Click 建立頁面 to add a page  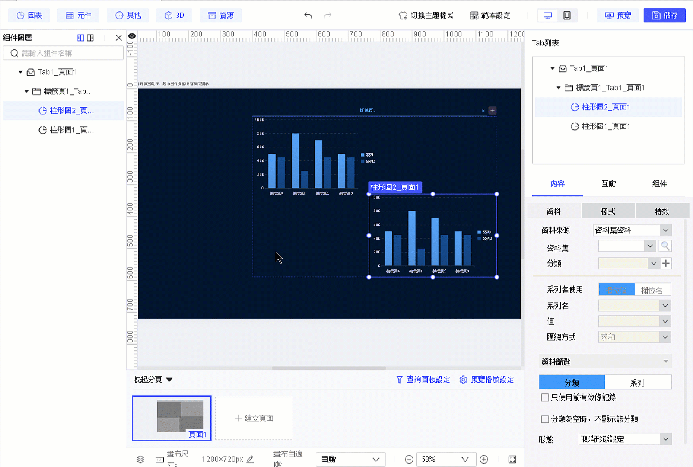[x=254, y=418]
